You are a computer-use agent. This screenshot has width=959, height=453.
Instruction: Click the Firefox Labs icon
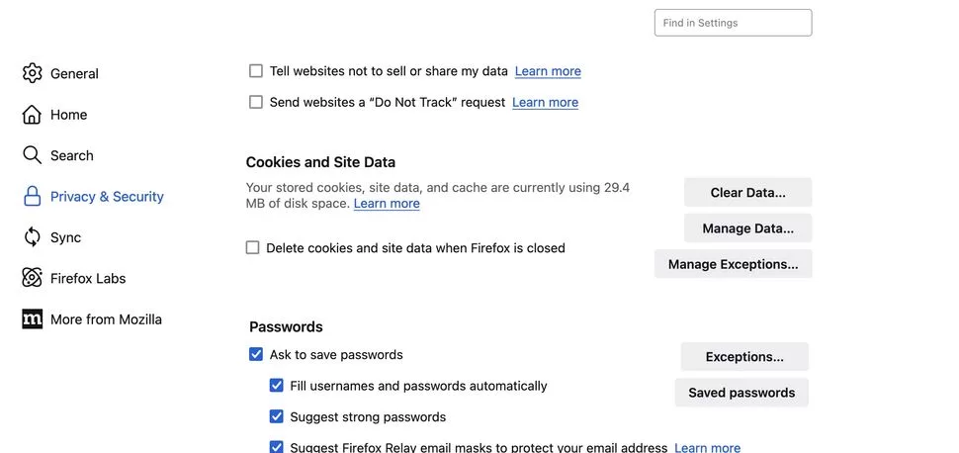click(32, 278)
